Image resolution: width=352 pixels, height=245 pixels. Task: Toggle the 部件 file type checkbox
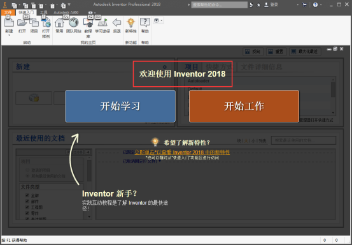point(27,201)
